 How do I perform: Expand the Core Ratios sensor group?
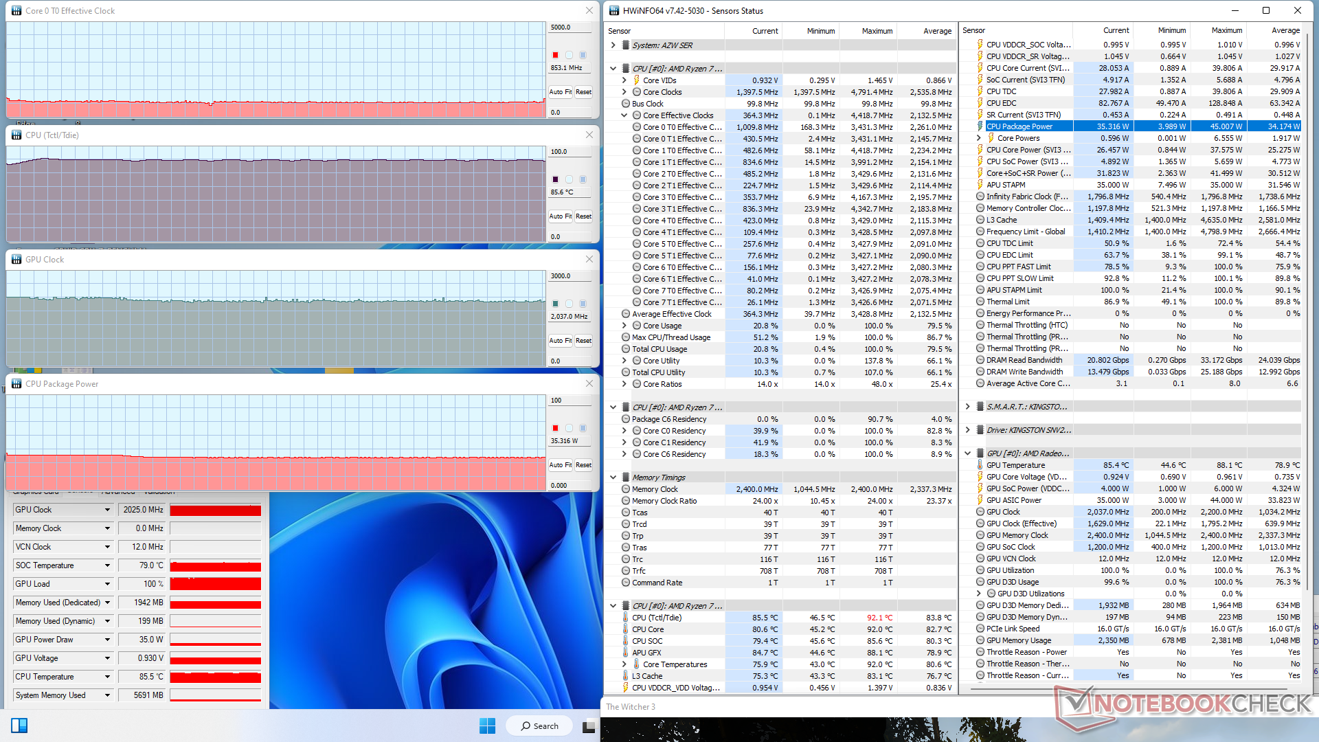[x=624, y=384]
